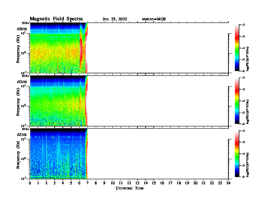Click the "-6" value on dH/dt color scale
Viewport: 272px width, 210px height.
[243, 71]
